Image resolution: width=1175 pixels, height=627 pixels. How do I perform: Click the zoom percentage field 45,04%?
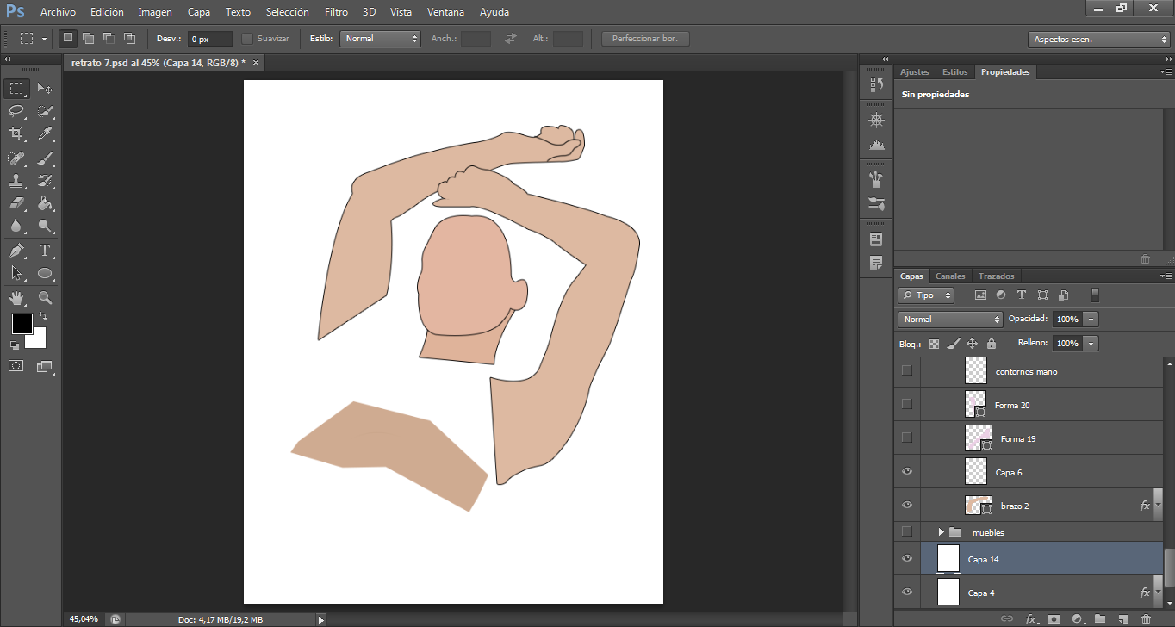pyautogui.click(x=84, y=619)
